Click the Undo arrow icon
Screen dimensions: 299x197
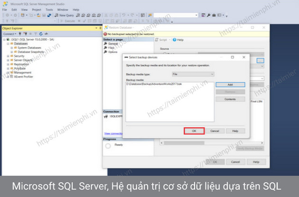point(123,15)
